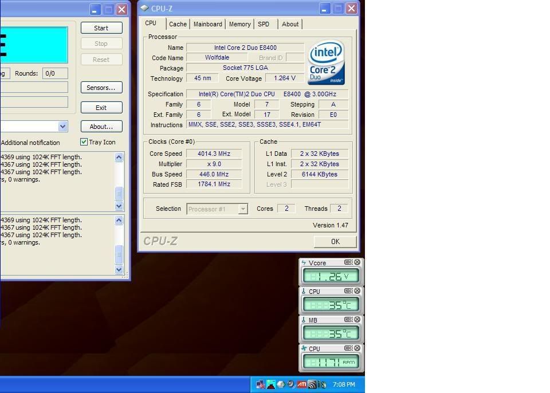Click the fan icon on the CPU RPM gadget
Image resolution: width=550 pixels, height=393 pixels.
(x=304, y=348)
